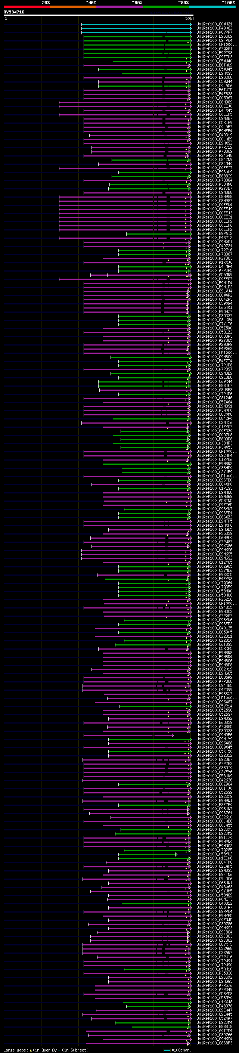Click label UniRef100_Q9SYK7
The width and height of the screenshot is (239, 1053).
click(214, 509)
